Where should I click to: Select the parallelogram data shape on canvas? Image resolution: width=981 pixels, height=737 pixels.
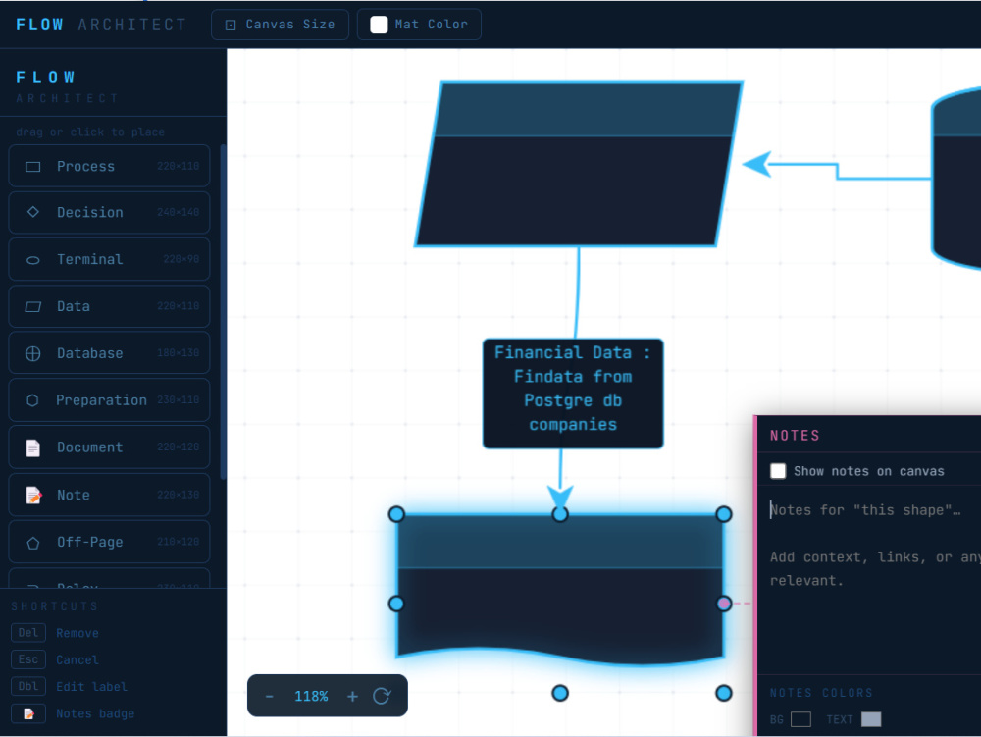(x=579, y=164)
